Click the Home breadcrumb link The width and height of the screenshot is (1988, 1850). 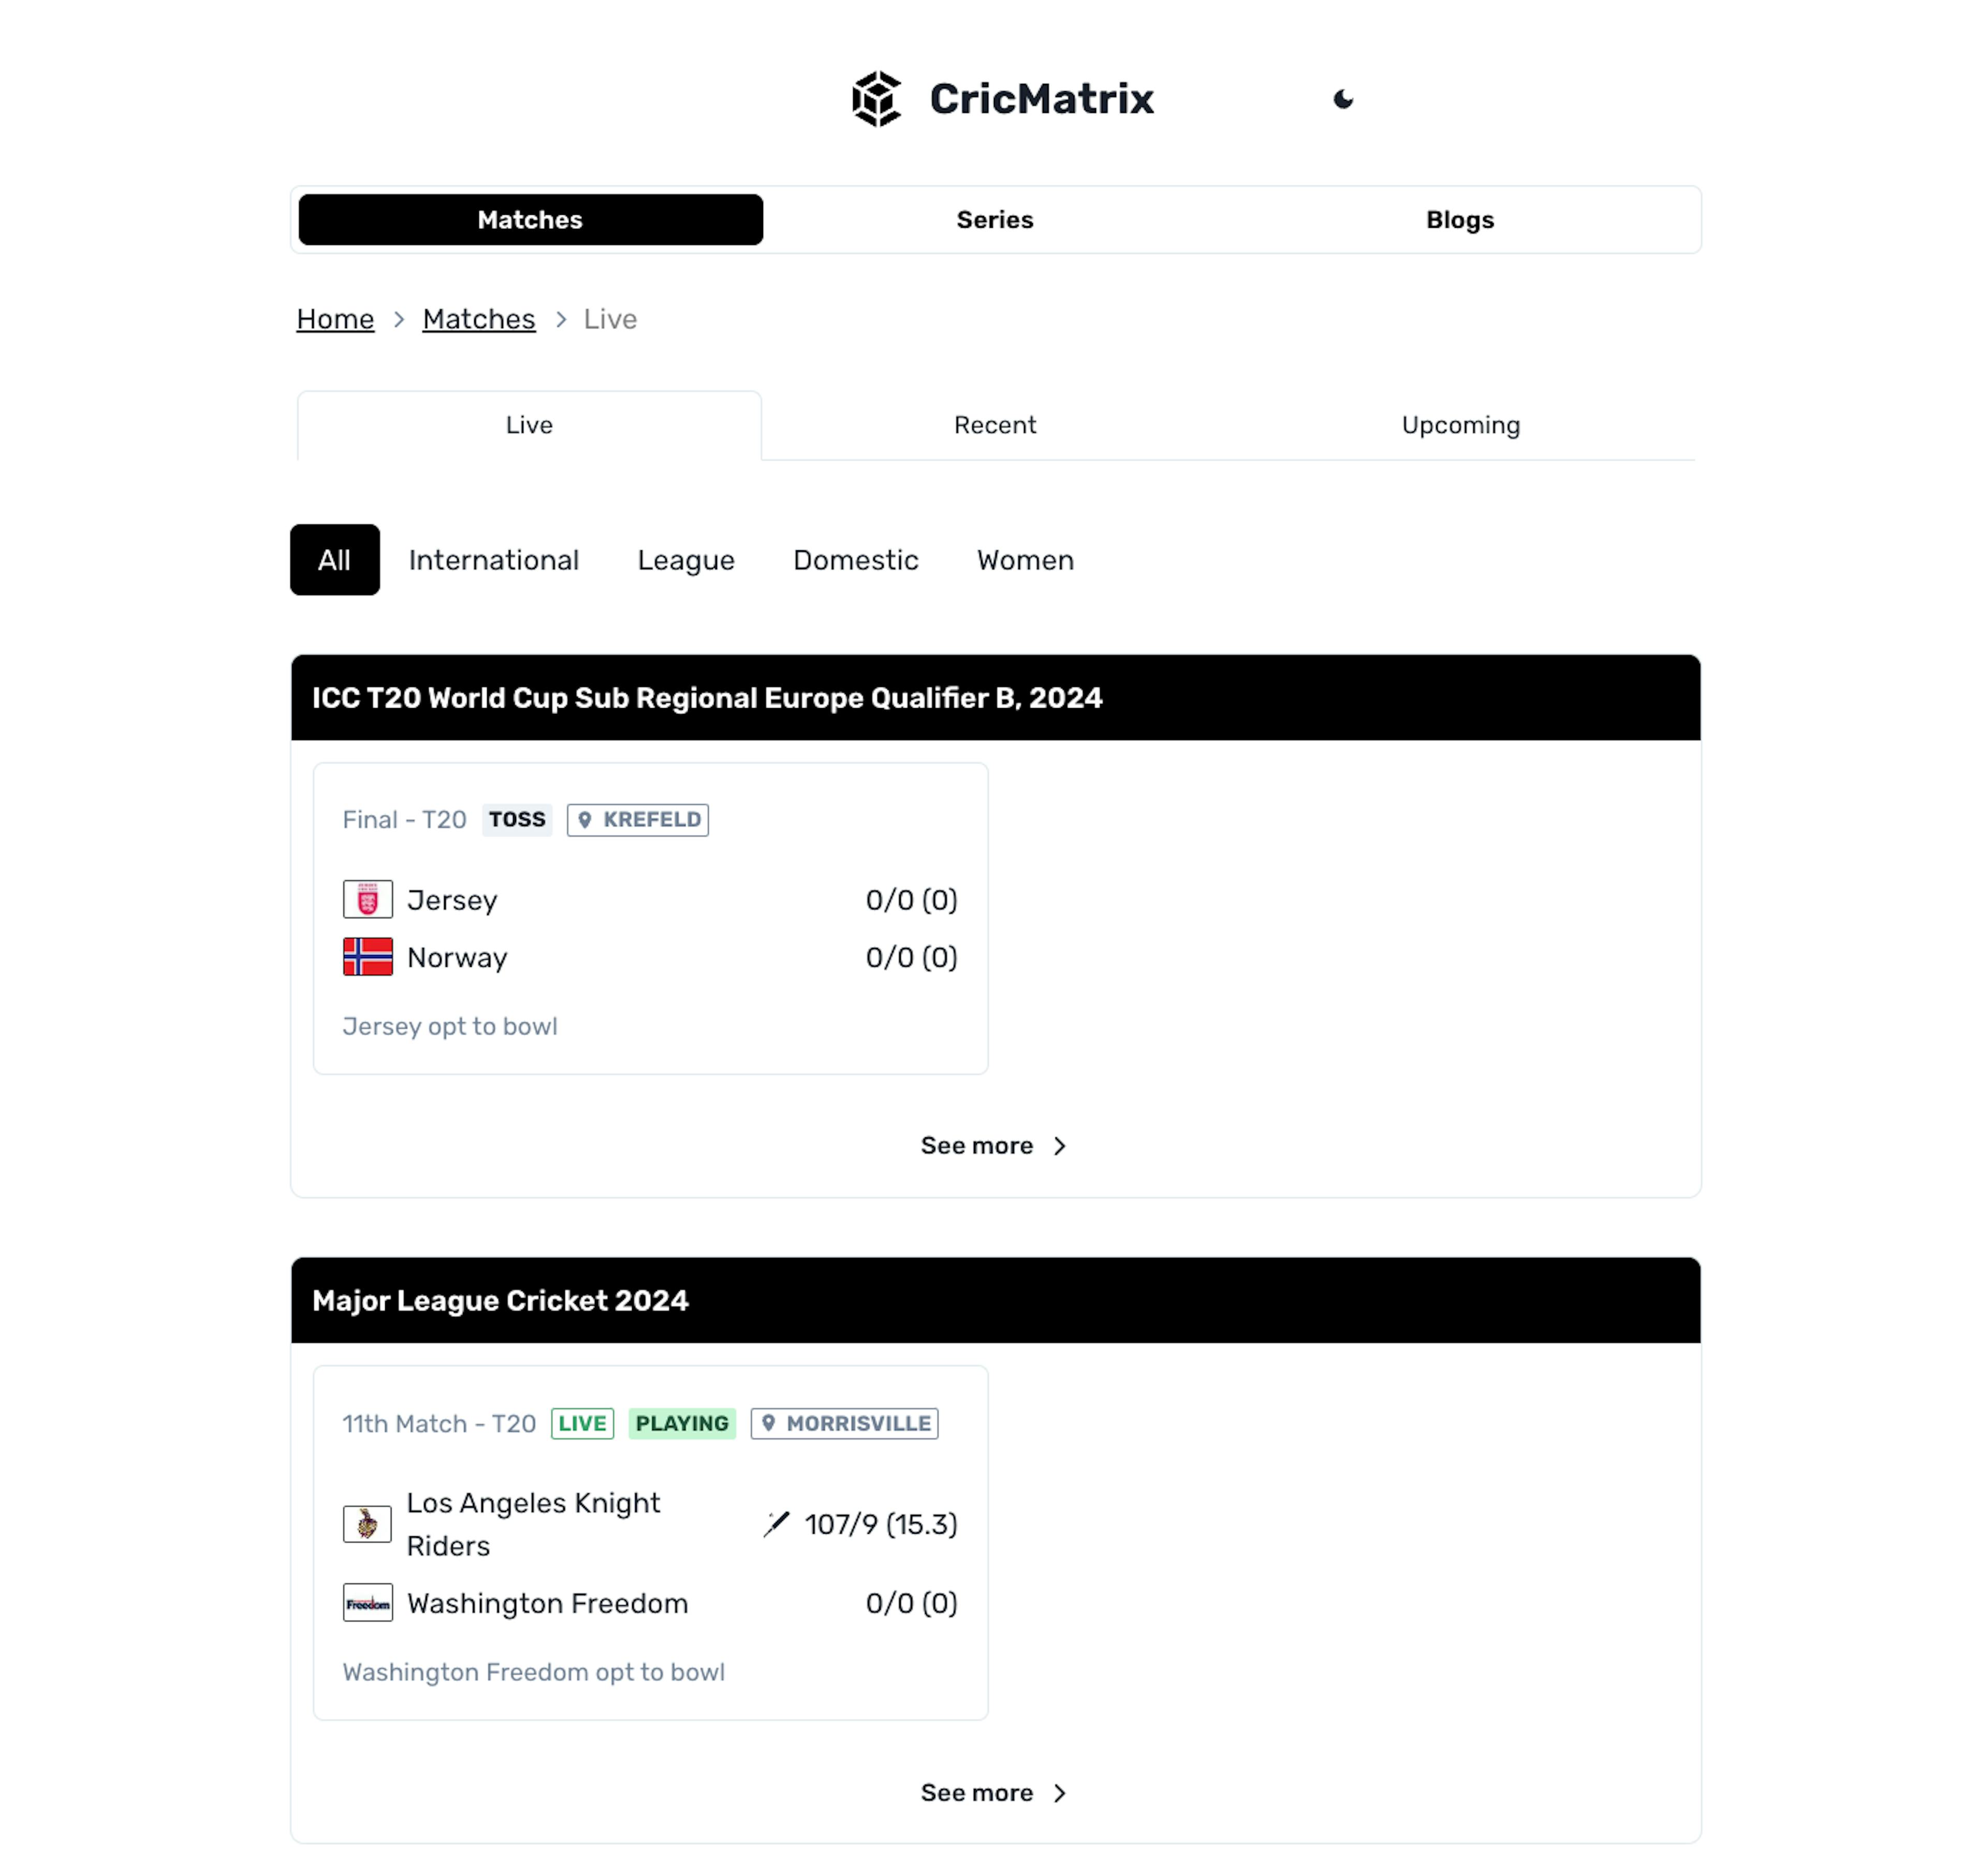click(x=335, y=318)
